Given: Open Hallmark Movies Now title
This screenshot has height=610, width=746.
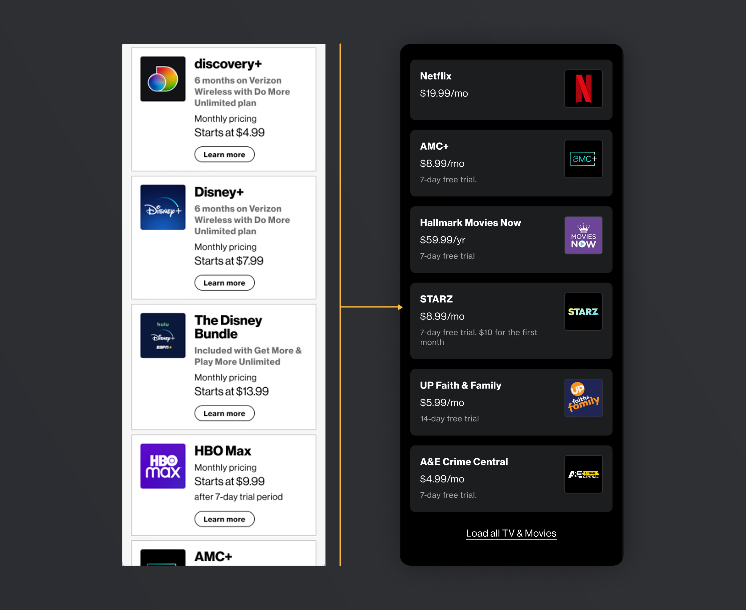Looking at the screenshot, I should pyautogui.click(x=470, y=223).
